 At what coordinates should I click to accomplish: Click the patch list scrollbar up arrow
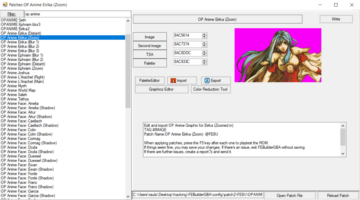tap(128, 21)
